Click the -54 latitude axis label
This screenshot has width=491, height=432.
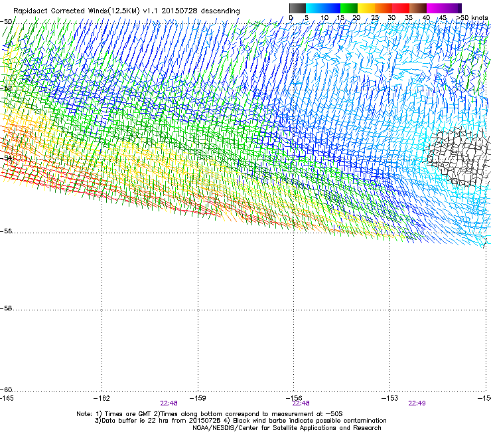pos(6,158)
